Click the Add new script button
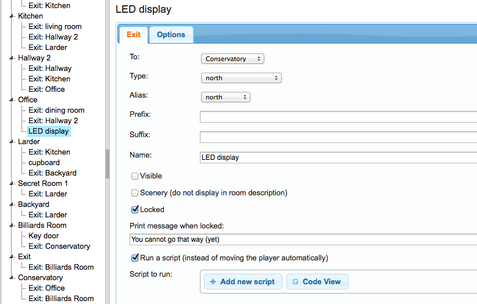This screenshot has width=477, height=304. [243, 282]
